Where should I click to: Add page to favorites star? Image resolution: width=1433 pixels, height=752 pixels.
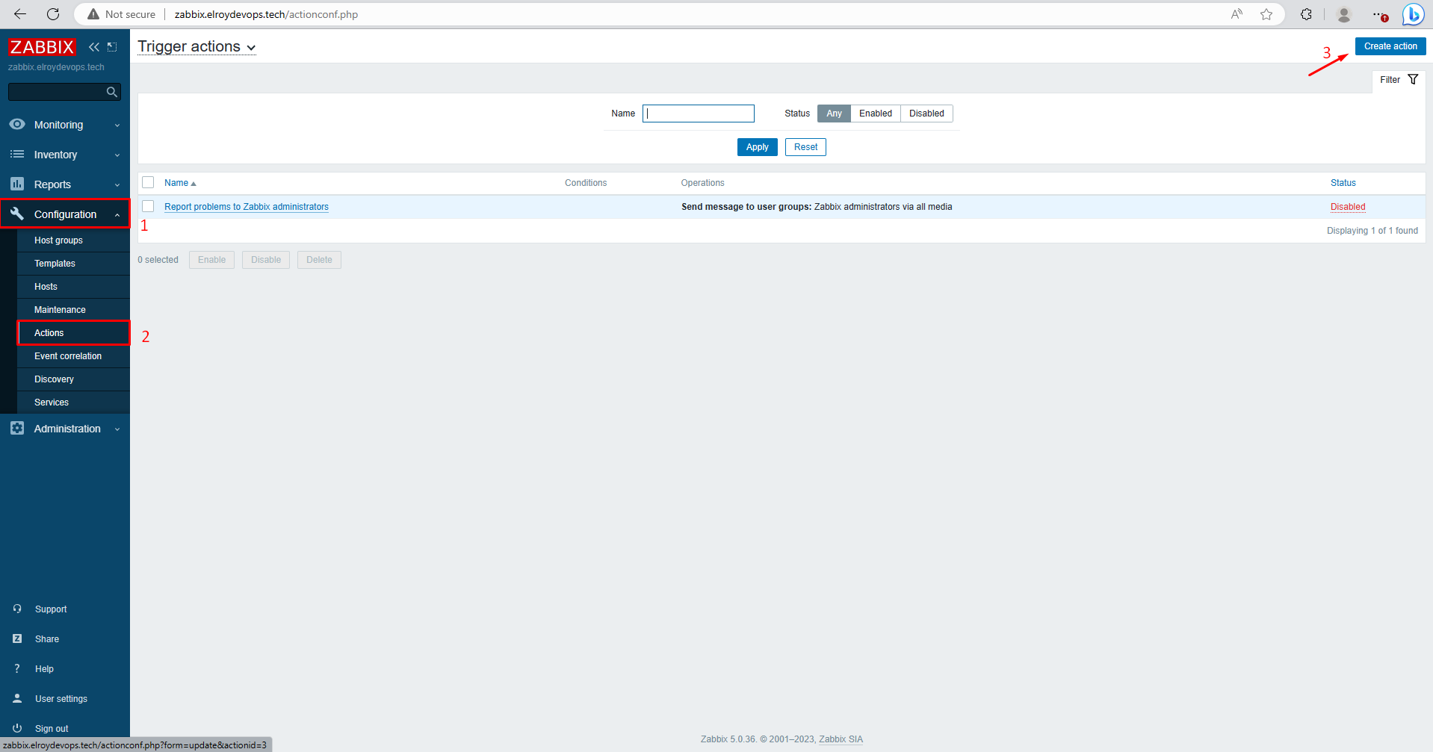coord(1266,14)
